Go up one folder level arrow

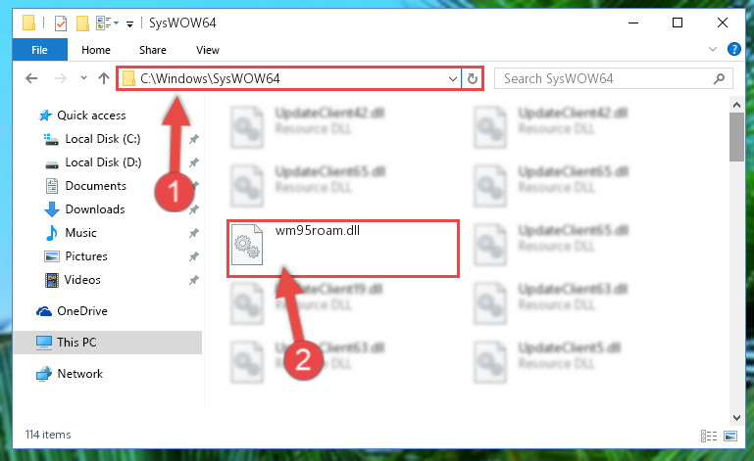[x=103, y=78]
